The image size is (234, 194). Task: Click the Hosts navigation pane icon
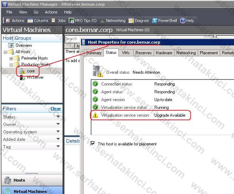[x=7, y=180]
